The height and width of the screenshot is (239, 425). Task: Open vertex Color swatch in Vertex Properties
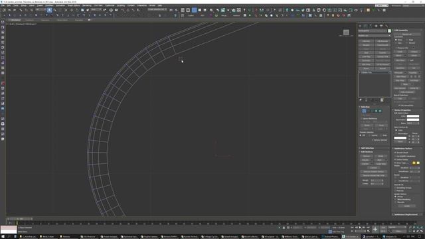(413, 116)
